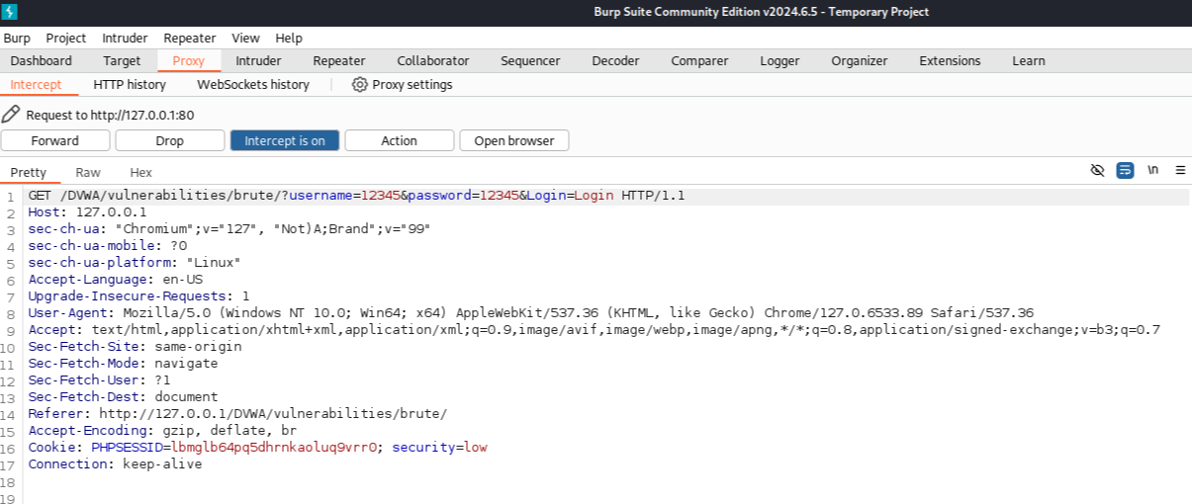
Task: Toggle message line wrapping icon
Action: click(1125, 170)
